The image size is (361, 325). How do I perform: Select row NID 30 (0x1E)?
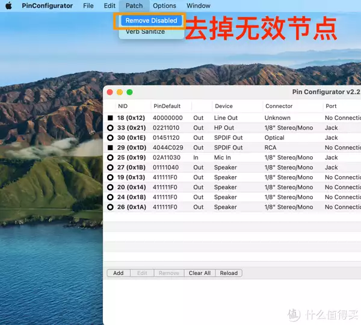click(x=232, y=137)
